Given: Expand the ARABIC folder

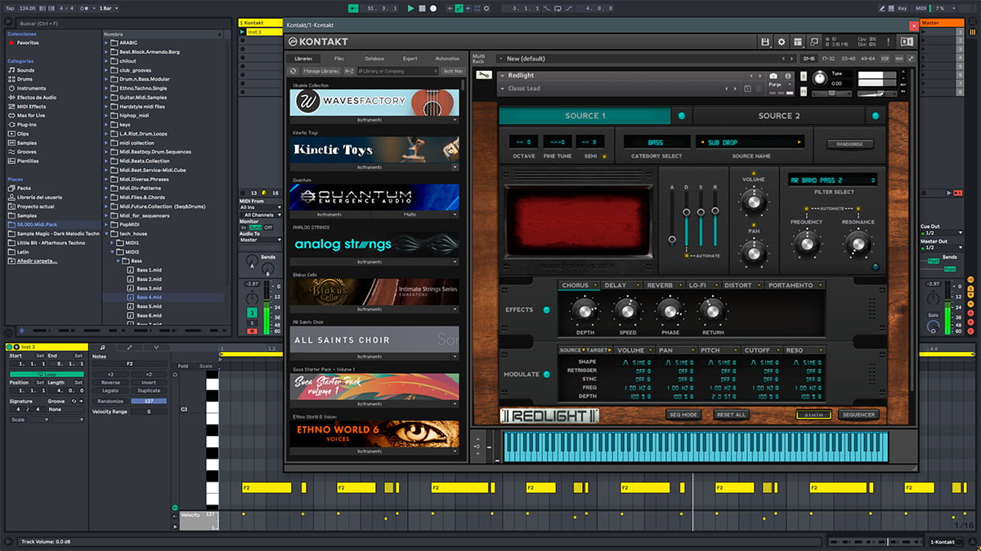Looking at the screenshot, I should tap(108, 42).
